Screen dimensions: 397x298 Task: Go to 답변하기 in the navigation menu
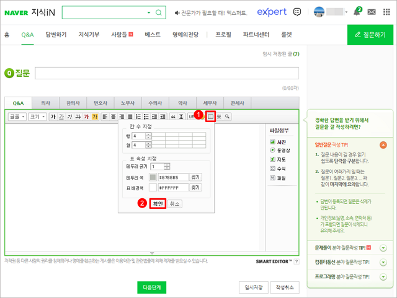[56, 35]
